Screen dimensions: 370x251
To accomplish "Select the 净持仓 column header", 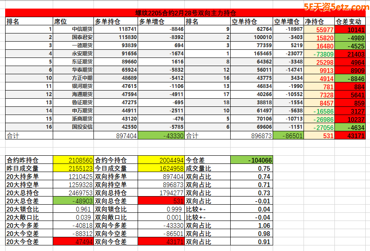I will click(x=319, y=21).
